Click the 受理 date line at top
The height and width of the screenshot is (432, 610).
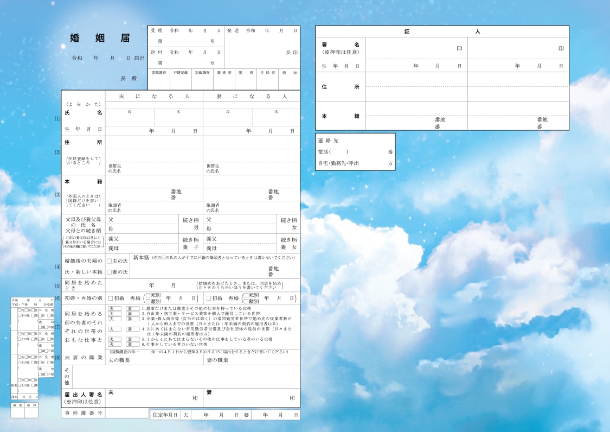tap(185, 31)
